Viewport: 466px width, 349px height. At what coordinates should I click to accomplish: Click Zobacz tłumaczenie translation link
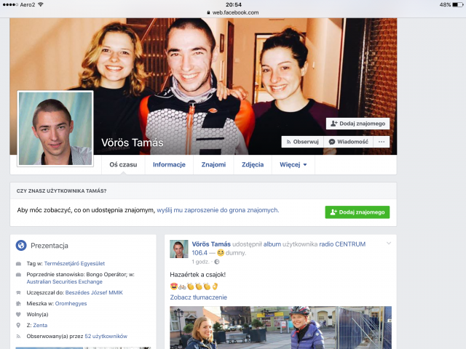[198, 297]
